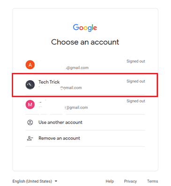Click the pink M account avatar
The height and width of the screenshot is (186, 171).
tap(30, 104)
